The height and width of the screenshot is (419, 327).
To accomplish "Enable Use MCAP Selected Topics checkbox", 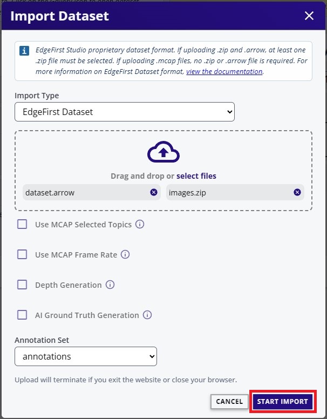I will (22, 224).
